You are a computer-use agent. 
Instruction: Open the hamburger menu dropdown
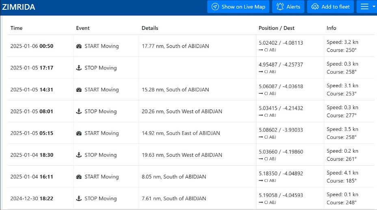click(367, 7)
